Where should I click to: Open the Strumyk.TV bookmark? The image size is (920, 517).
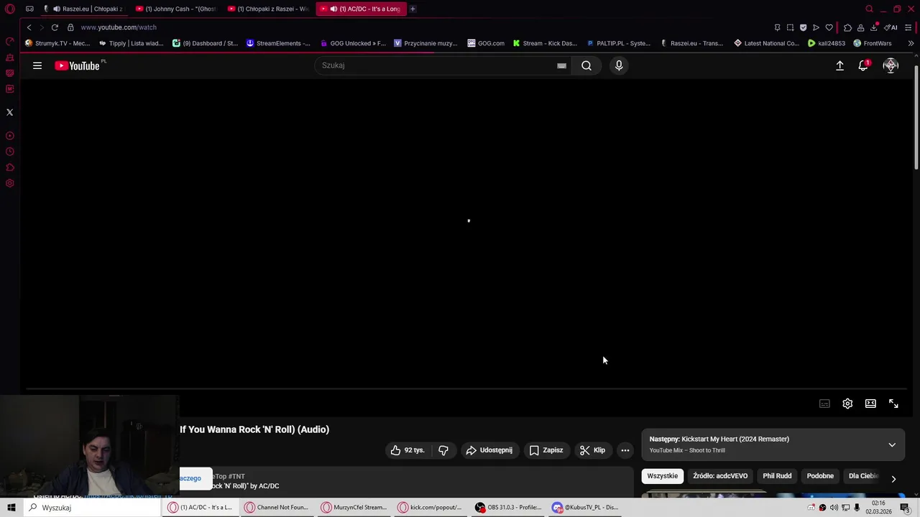57,43
